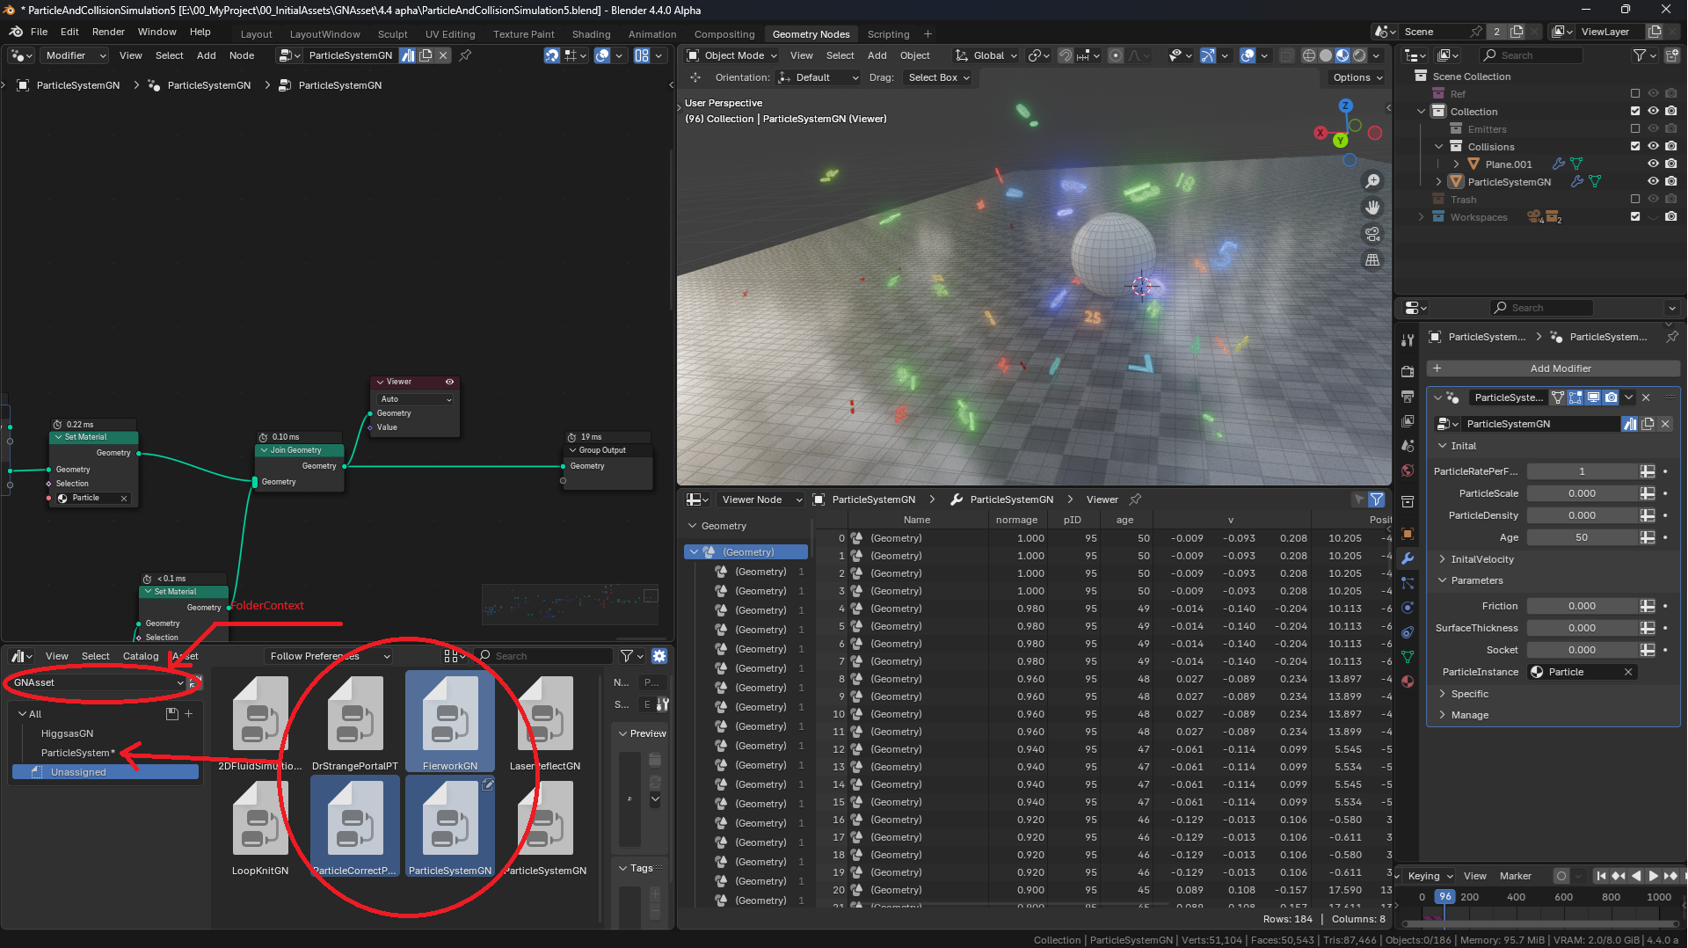Toggle proportional editing icon in viewport header
This screenshot has width=1688, height=948.
pos(1116,55)
